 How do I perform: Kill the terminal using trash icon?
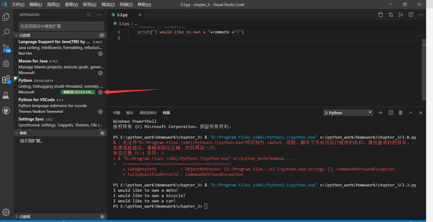coord(400,112)
